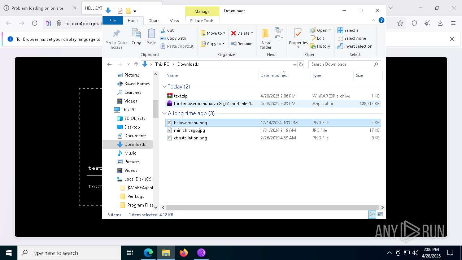462x260 pixels.
Task: Click Copy path in Clipboard group
Action: pyautogui.click(x=173, y=38)
